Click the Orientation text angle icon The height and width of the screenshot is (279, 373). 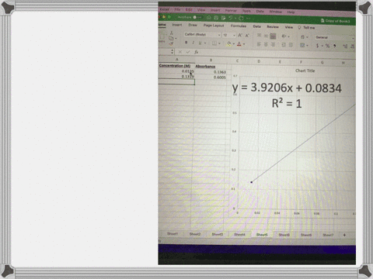pos(284,36)
